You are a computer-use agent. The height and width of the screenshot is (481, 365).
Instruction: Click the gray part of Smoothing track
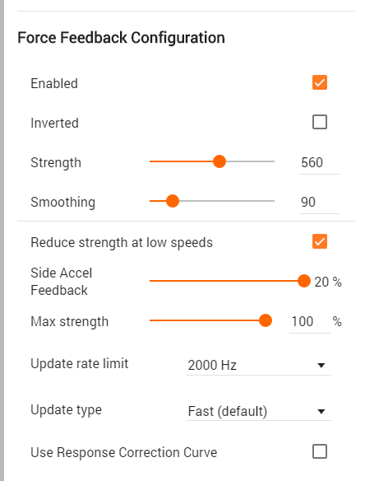(227, 201)
